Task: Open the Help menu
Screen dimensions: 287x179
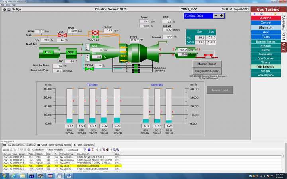Action: pyautogui.click(x=14, y=5)
